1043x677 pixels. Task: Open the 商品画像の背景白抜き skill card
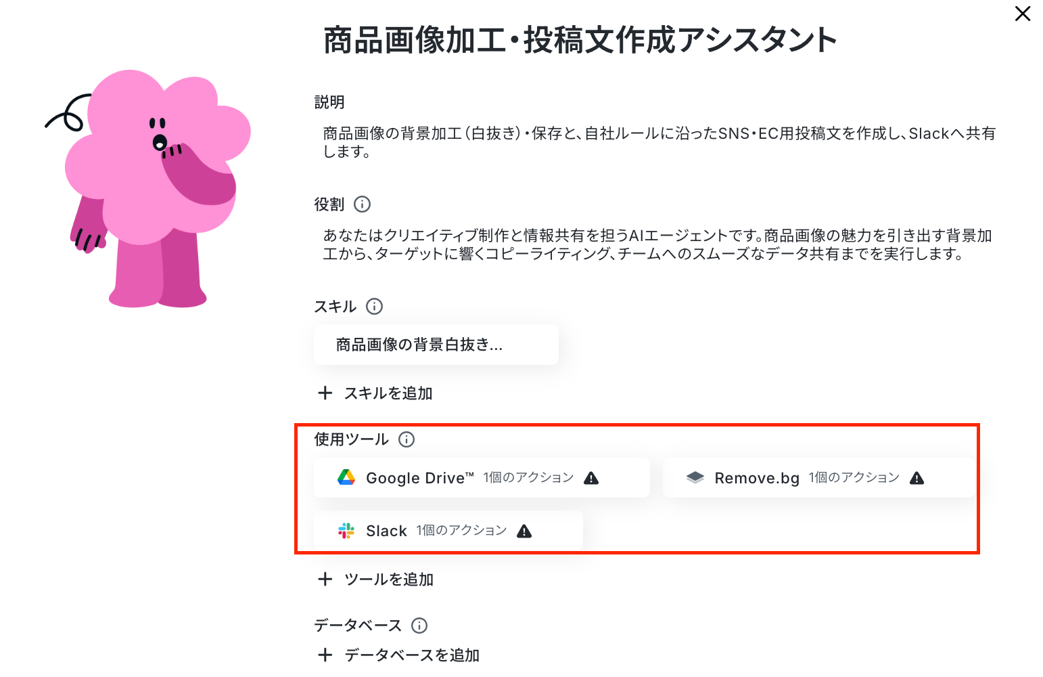coord(436,345)
